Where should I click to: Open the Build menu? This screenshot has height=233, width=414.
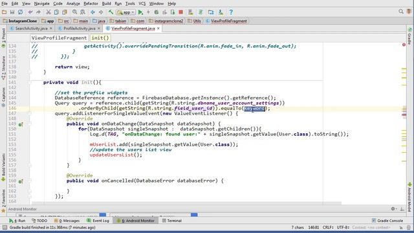coord(106,4)
